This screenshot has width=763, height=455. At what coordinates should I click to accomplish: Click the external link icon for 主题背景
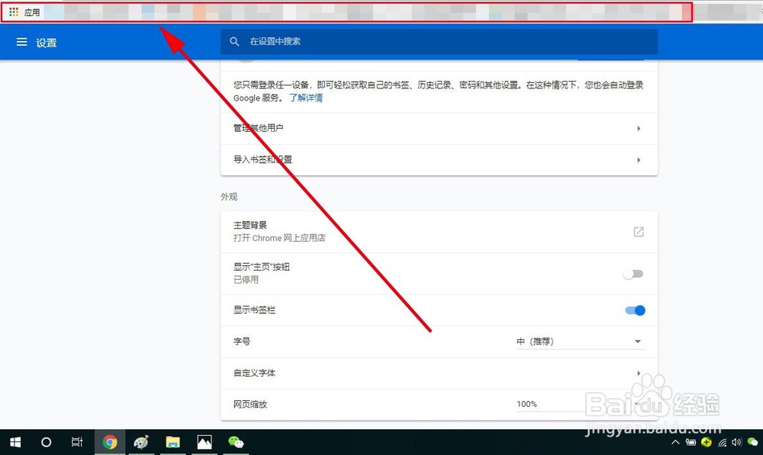pos(639,232)
